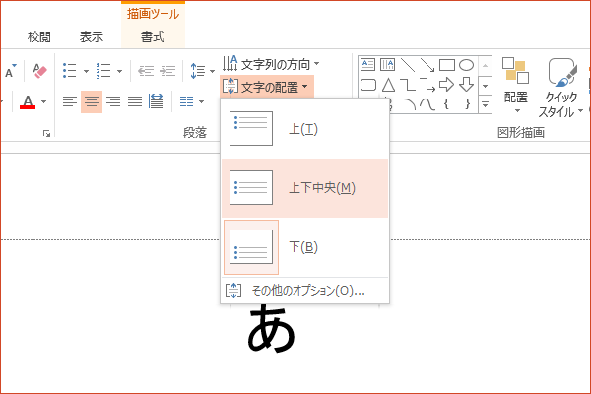Expand the full shapes gallery
Viewport: 591px width, 394px height.
[x=485, y=104]
